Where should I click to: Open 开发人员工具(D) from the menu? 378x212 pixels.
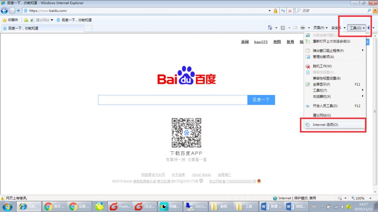pyautogui.click(x=335, y=106)
